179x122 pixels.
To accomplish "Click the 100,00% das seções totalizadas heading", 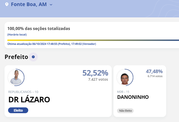I will [39, 28].
